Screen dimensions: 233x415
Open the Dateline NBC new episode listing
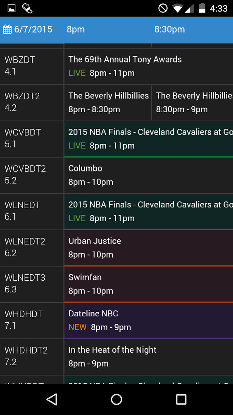click(149, 321)
